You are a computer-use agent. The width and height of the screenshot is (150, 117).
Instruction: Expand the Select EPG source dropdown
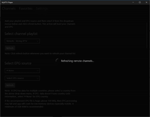click(22, 78)
